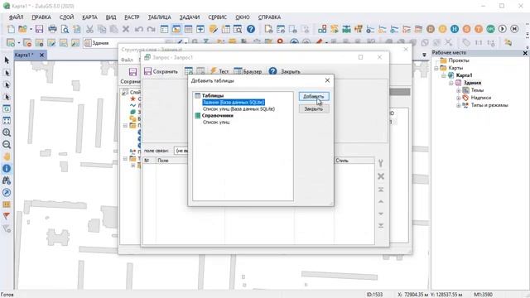Open the ПРАВКА menu
The height and width of the screenshot is (298, 530).
(41, 17)
